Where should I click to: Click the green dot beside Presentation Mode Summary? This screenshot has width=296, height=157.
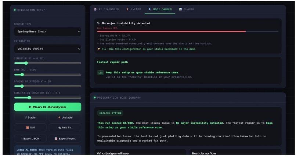[95, 98]
